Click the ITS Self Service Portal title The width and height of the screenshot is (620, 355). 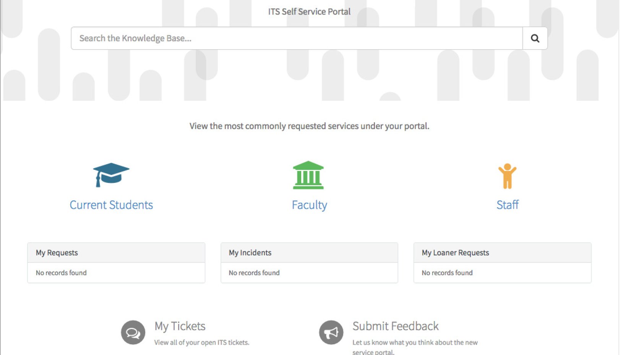(309, 12)
